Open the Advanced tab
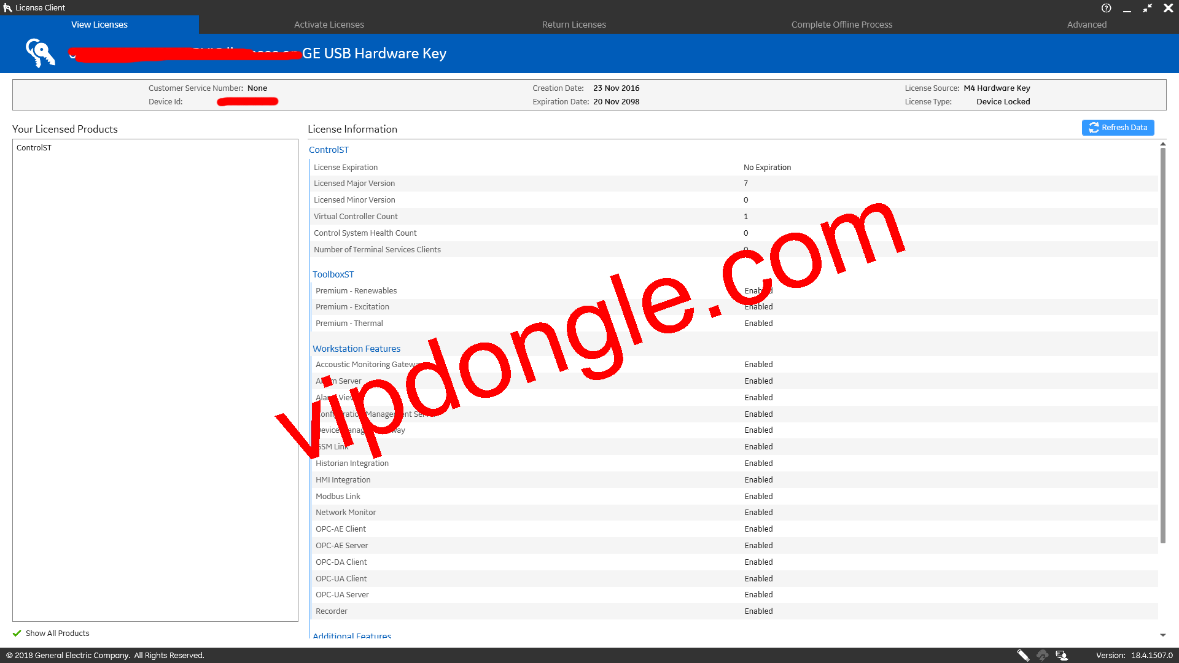 (x=1086, y=24)
